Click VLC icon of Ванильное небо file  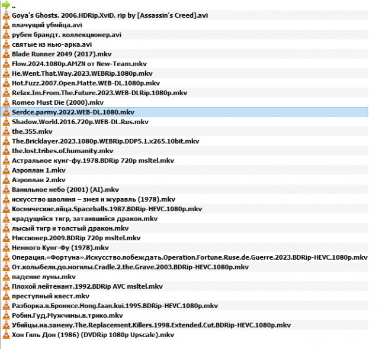[x=6, y=189]
